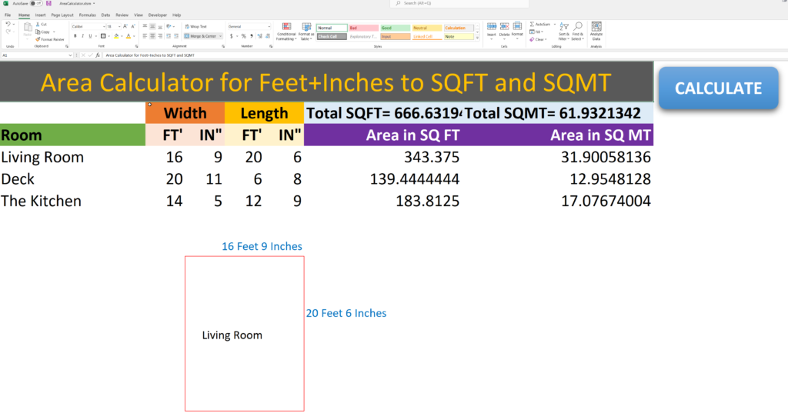Click the percent style icon

click(244, 36)
